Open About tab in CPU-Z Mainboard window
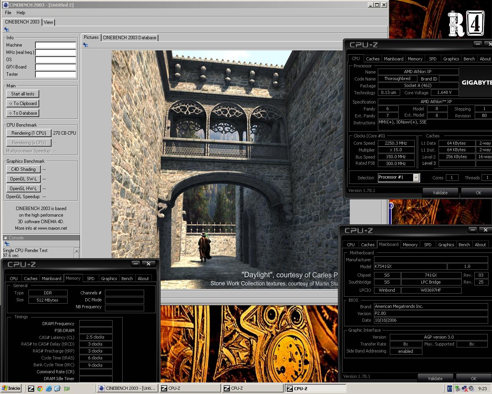 [480, 245]
